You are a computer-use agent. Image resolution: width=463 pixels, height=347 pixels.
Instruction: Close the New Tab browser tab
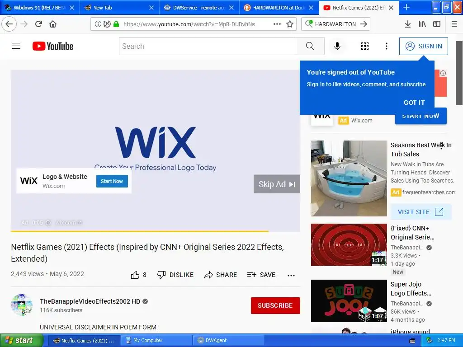[x=151, y=8]
